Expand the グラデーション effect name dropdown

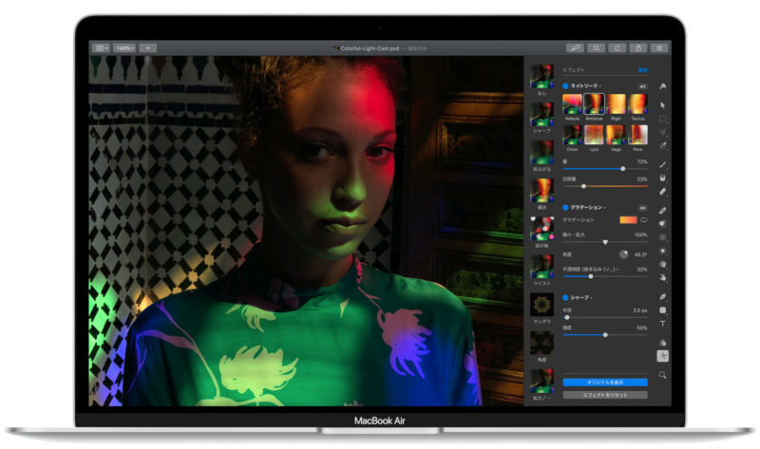[x=588, y=207]
